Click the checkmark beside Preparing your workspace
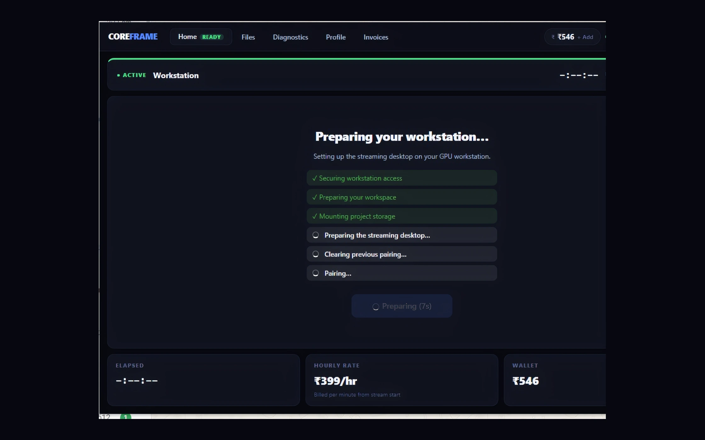Screen dimensions: 705x440 pyautogui.click(x=314, y=197)
